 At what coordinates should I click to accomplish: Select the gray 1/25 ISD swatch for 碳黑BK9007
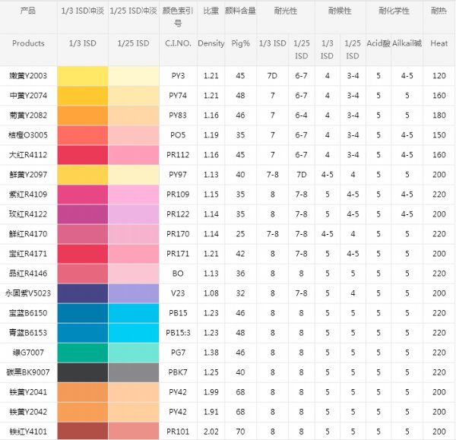point(133,372)
